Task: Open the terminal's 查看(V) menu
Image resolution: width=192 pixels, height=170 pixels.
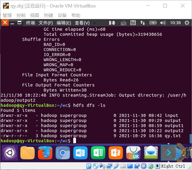Action: pos(82,23)
